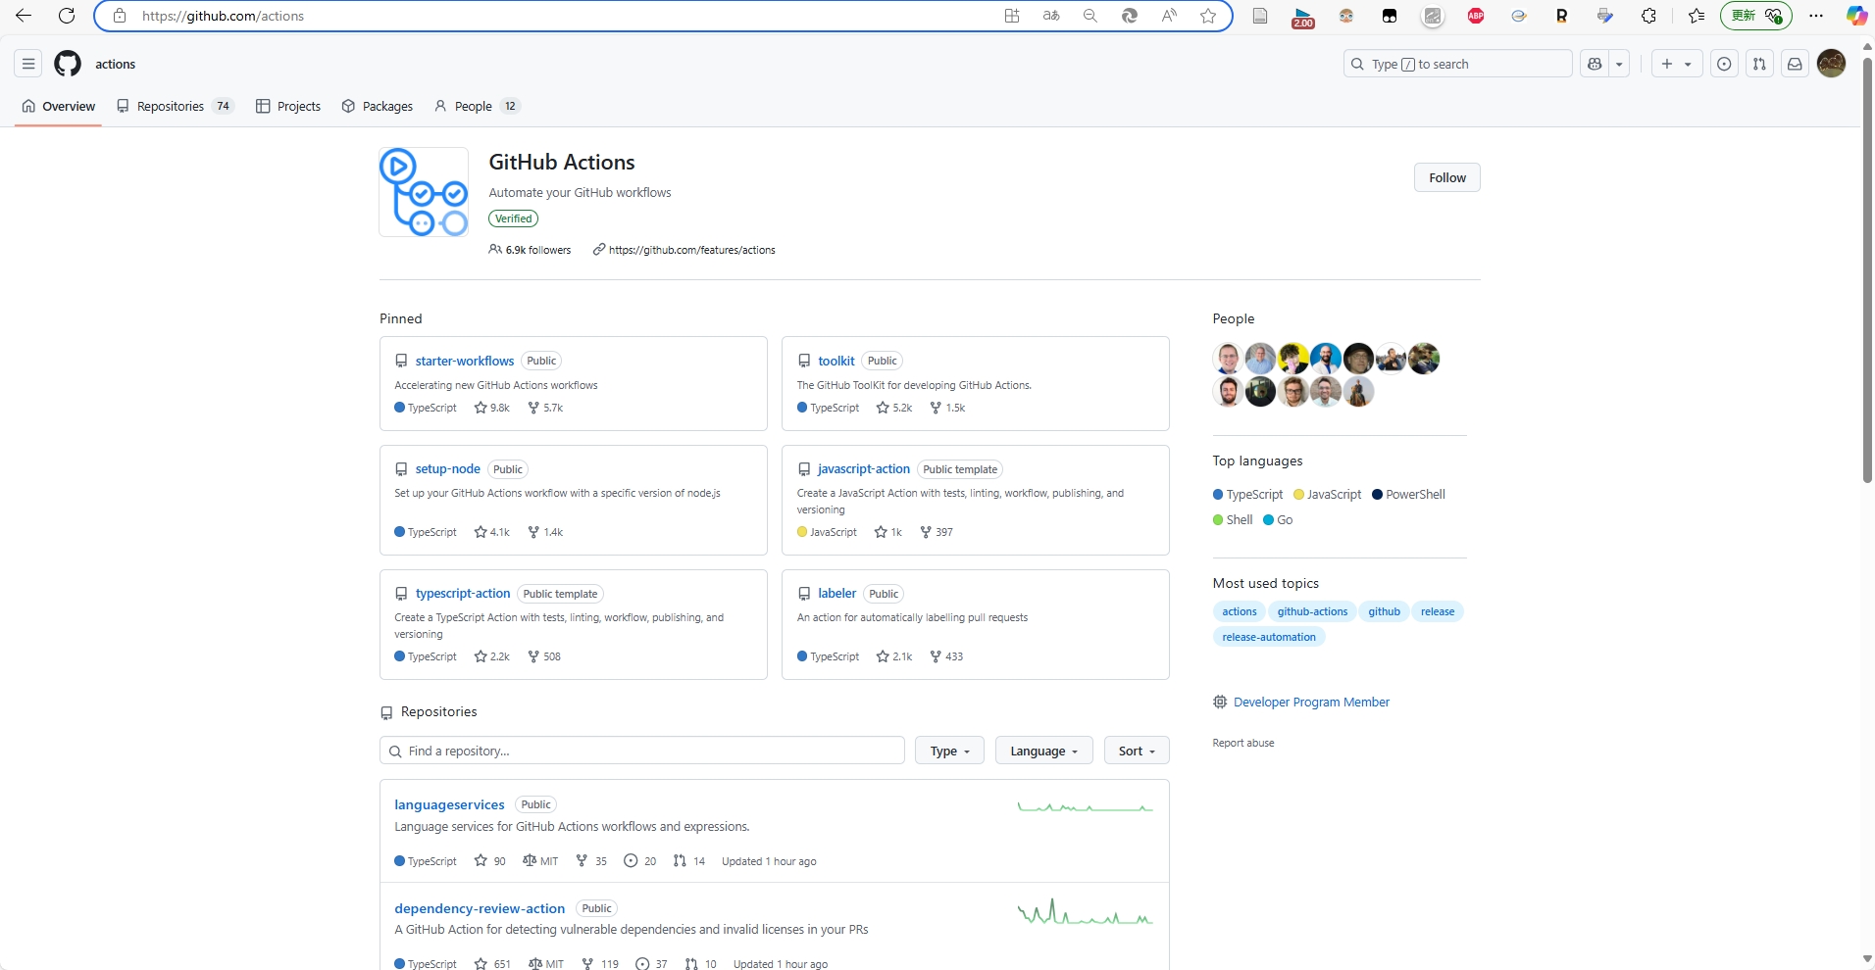This screenshot has width=1875, height=970.
Task: Open the notifications inbox icon
Action: (1795, 64)
